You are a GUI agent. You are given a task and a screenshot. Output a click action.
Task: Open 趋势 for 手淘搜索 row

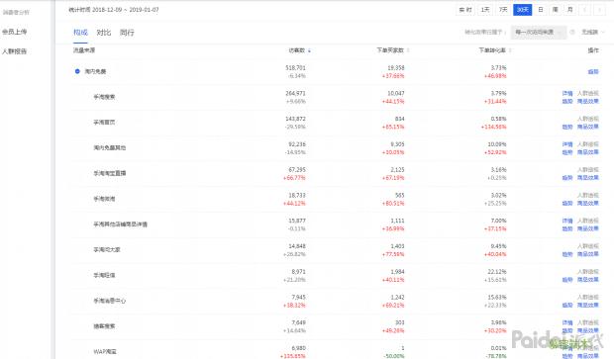pyautogui.click(x=567, y=101)
